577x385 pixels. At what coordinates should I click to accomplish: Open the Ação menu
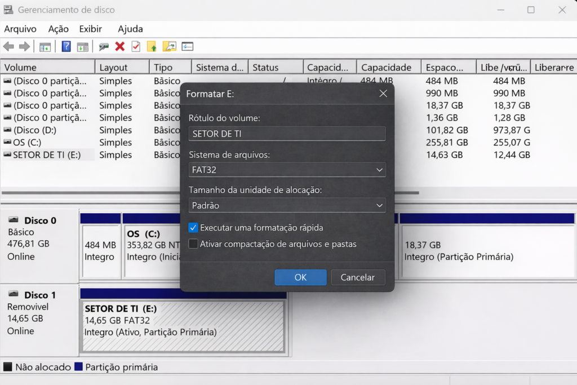click(58, 29)
